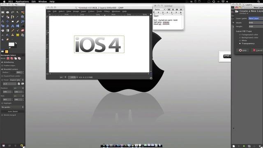Open the Fixed Aspect ratio dropdown
Screen dimensions: 263x148
[16, 80]
